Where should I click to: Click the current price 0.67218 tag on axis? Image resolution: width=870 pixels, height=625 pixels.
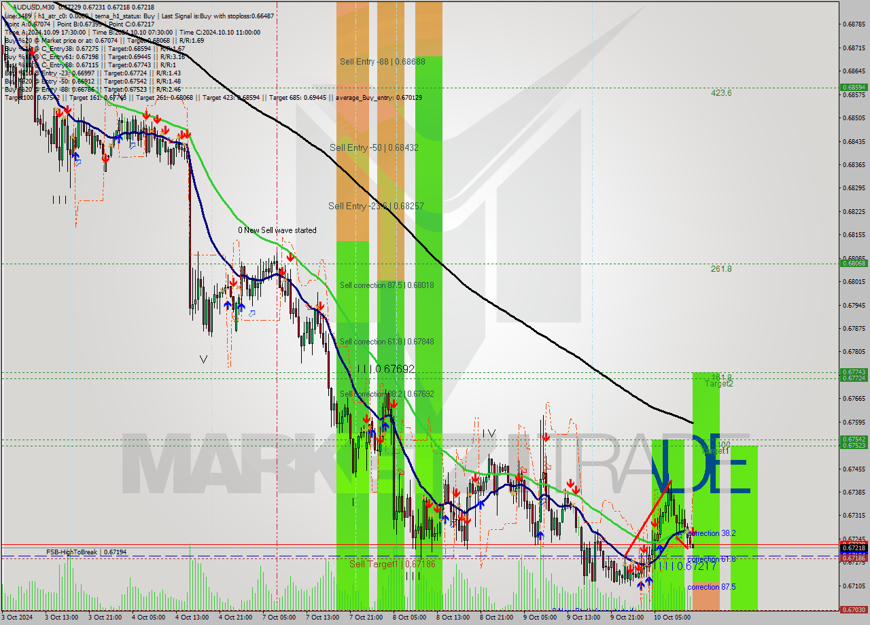pos(854,548)
